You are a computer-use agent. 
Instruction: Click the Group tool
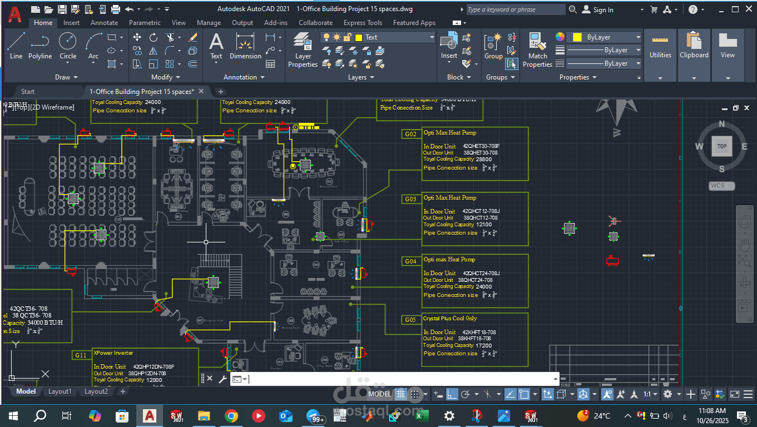point(493,46)
